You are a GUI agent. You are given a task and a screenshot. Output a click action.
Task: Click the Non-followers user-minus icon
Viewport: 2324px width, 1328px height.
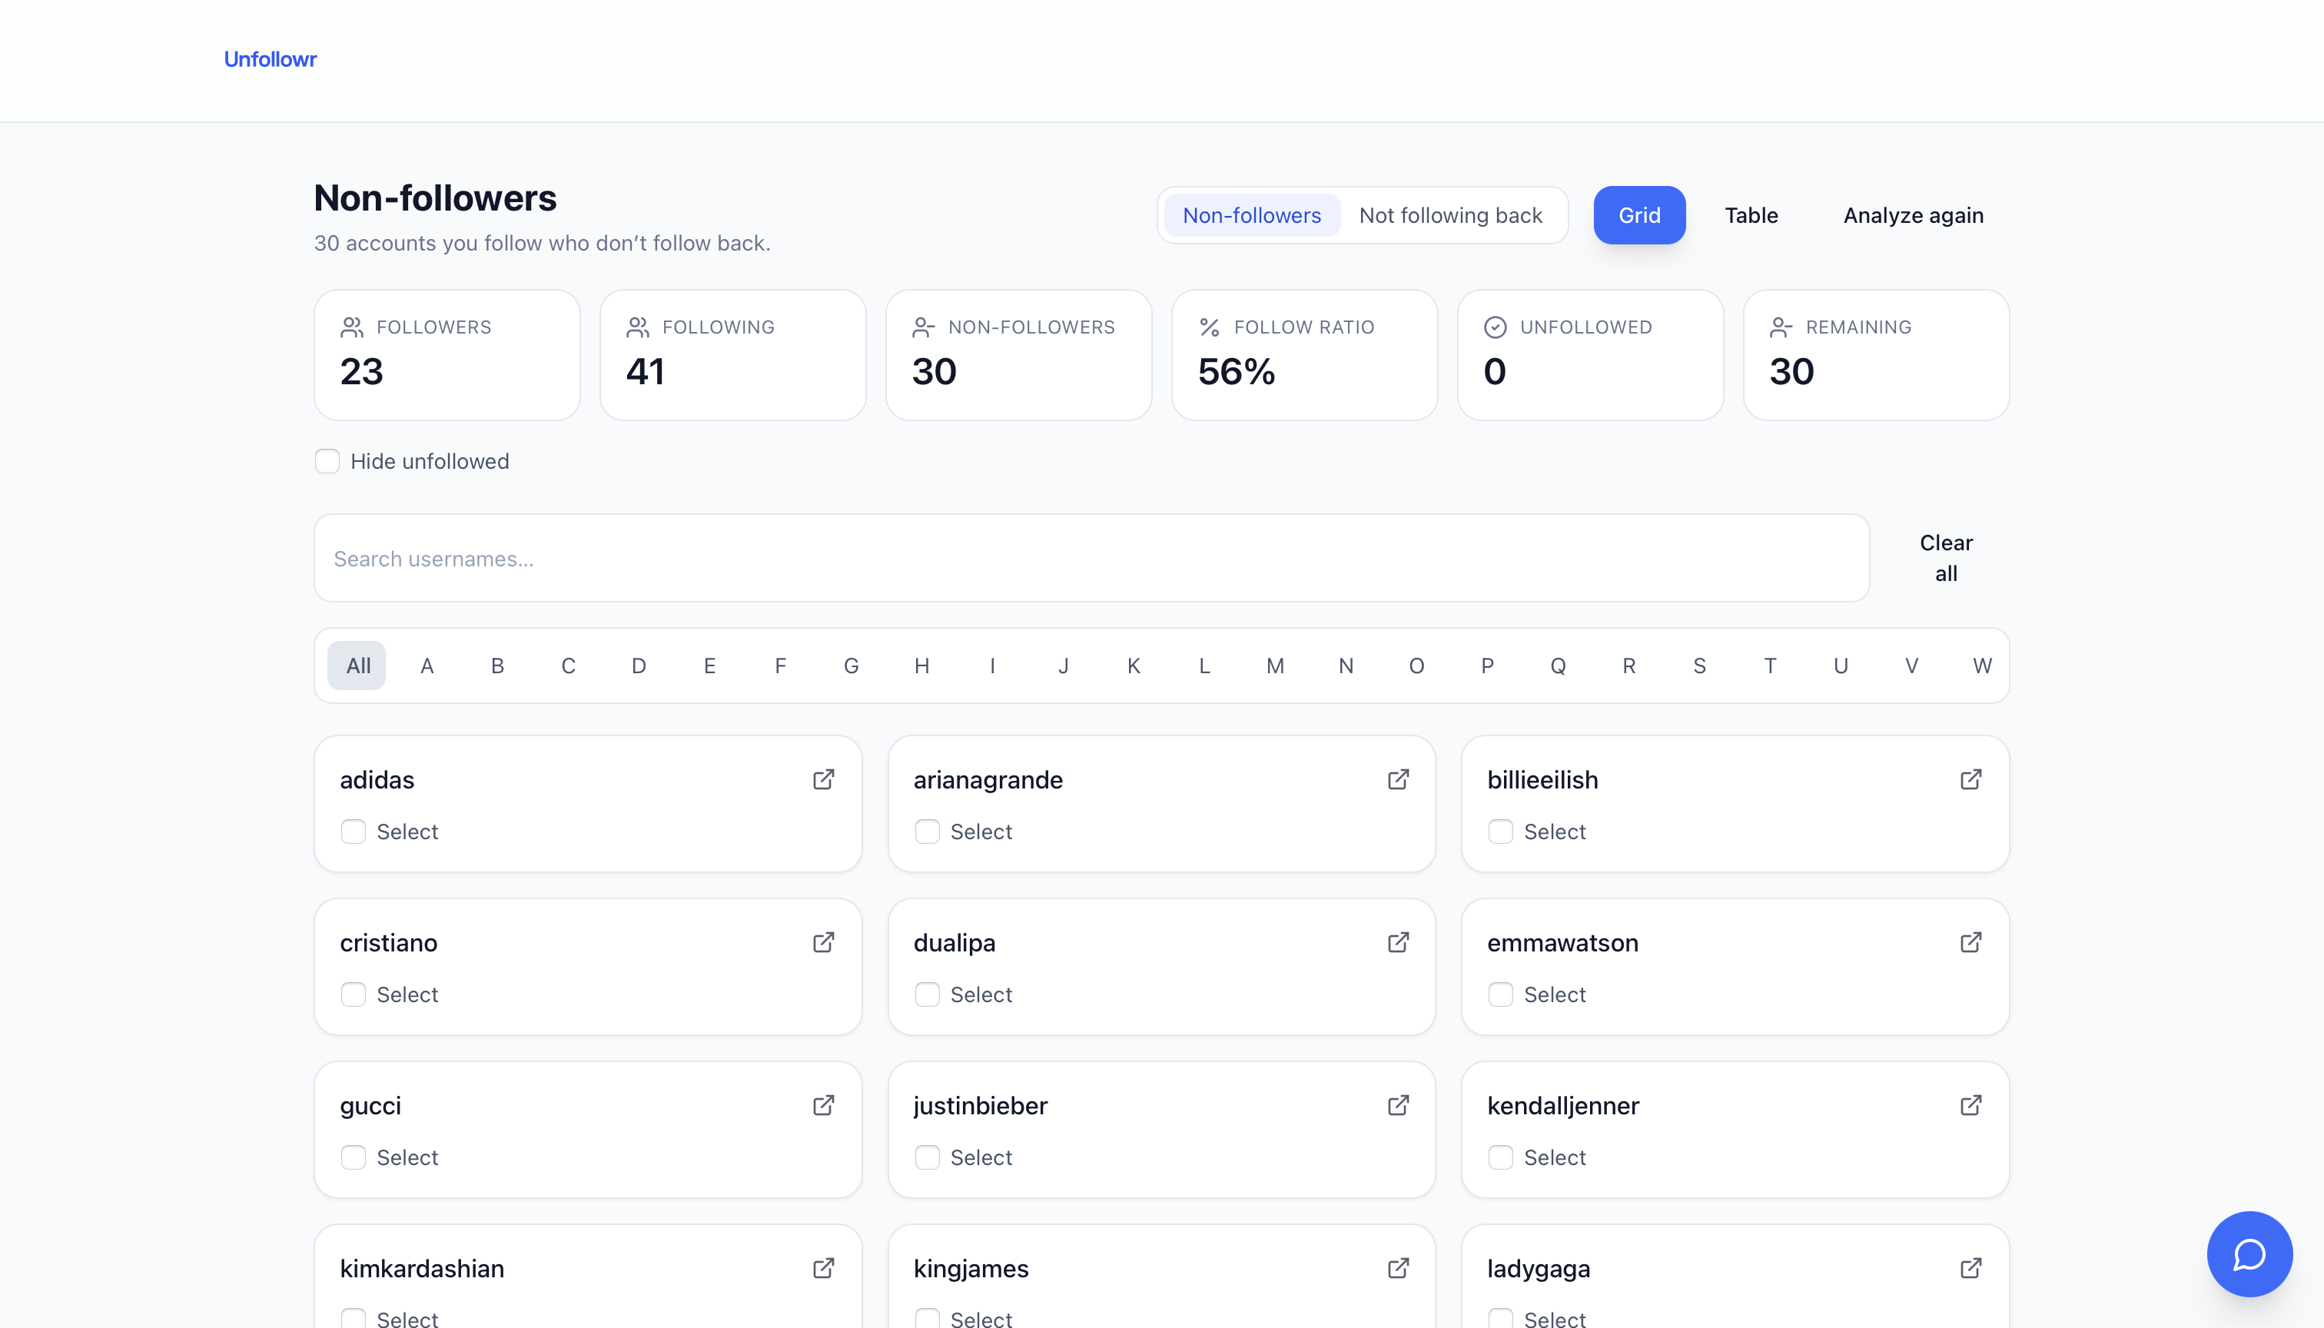pos(924,327)
